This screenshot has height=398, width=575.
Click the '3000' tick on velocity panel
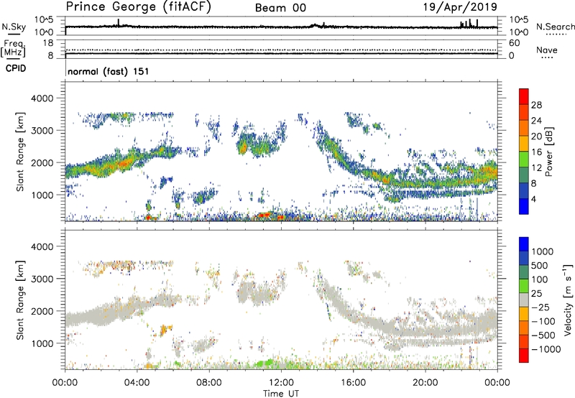point(42,279)
